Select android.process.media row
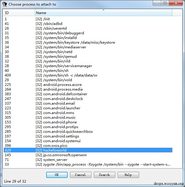Screen dimensions: 185x187 tap(88, 89)
